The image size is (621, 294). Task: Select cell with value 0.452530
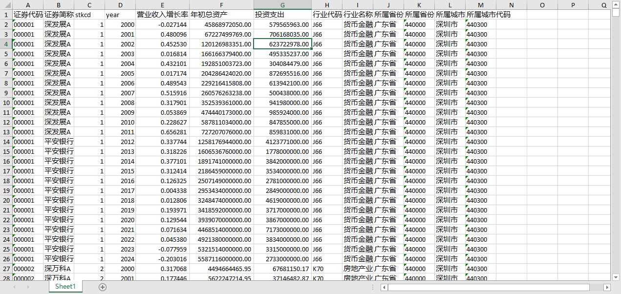coord(163,44)
